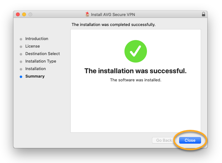Click the Installation Type bullet dot

point(21,62)
